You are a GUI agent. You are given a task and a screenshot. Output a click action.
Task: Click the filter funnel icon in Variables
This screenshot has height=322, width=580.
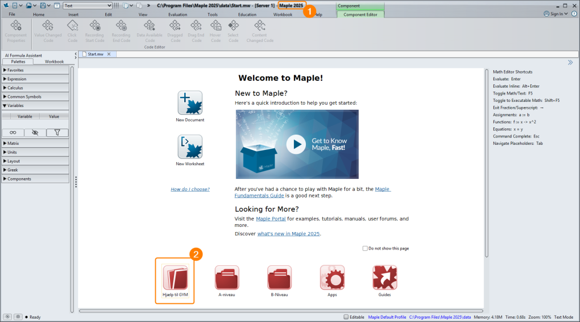pos(57,132)
